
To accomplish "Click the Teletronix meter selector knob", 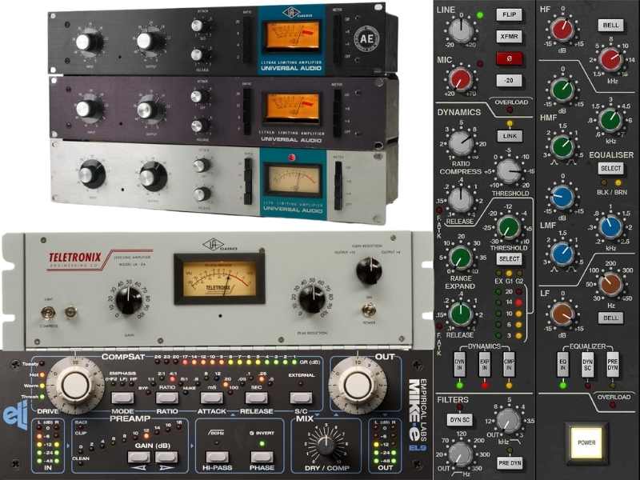I will pyautogui.click(x=369, y=270).
